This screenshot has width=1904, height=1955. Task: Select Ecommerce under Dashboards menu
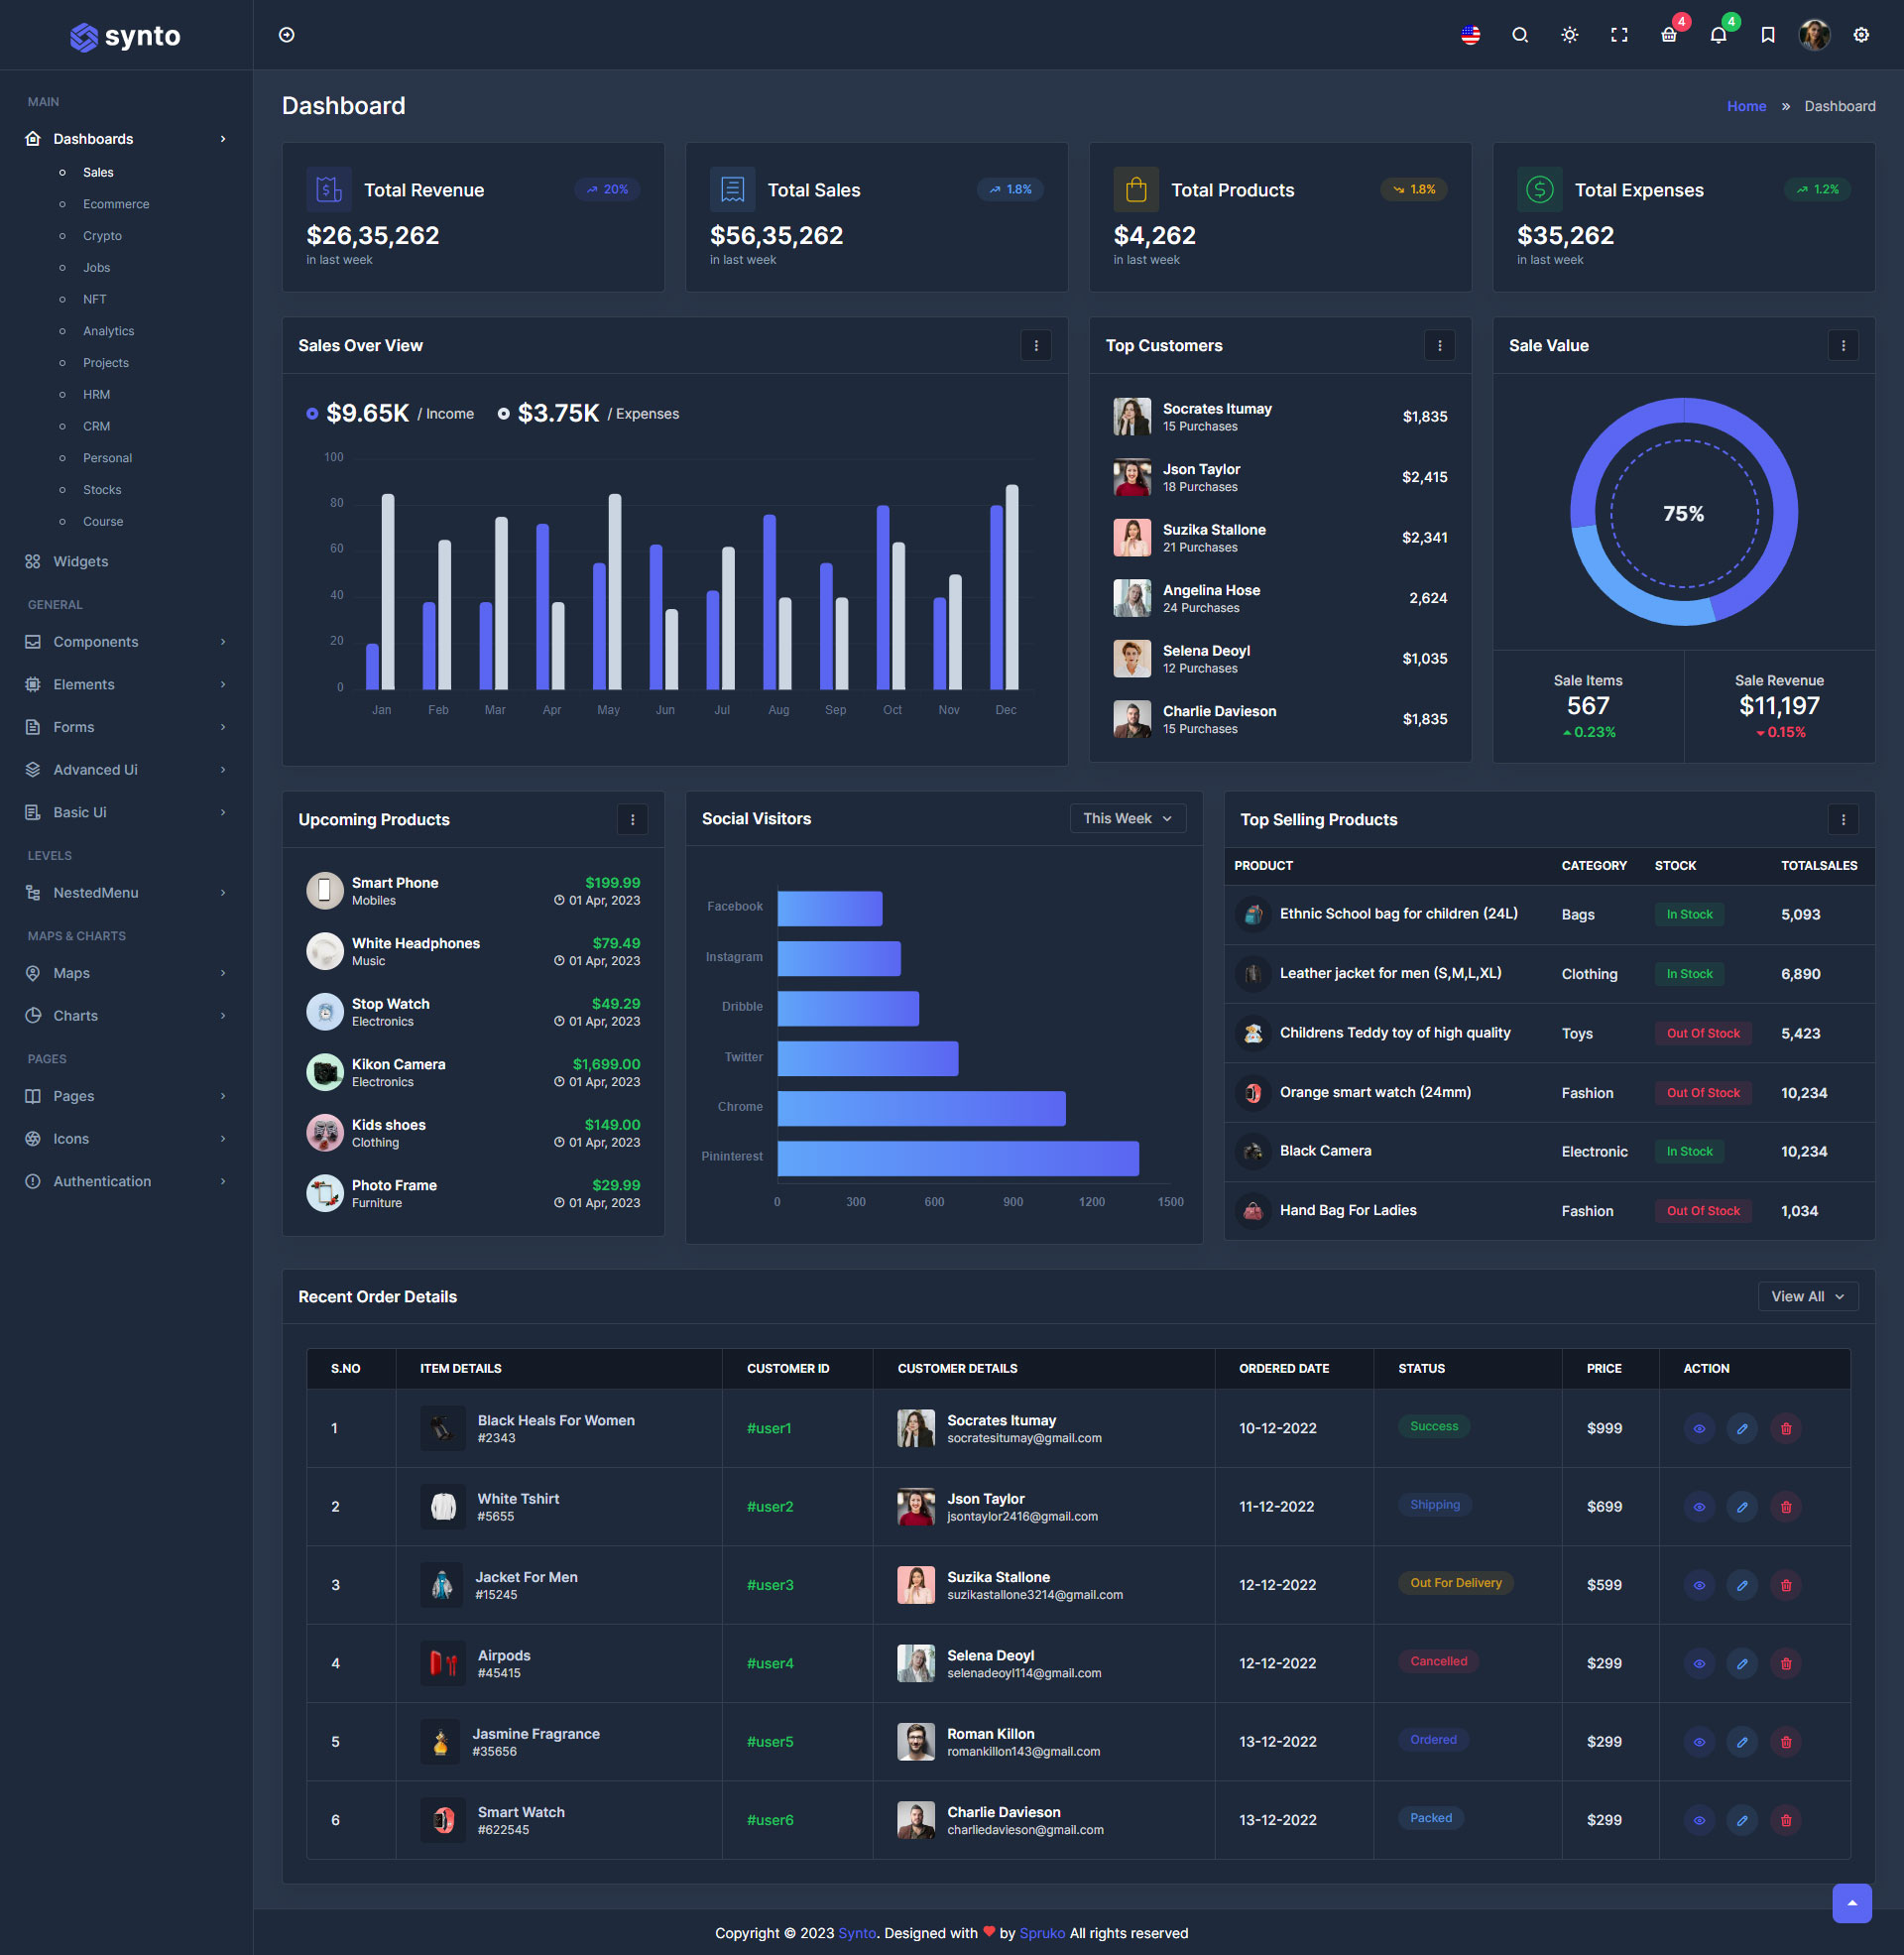click(115, 203)
